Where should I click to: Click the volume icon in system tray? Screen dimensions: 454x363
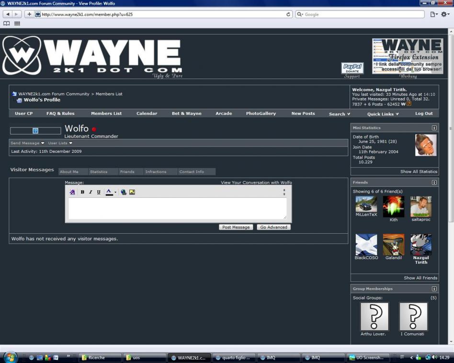pos(434,357)
